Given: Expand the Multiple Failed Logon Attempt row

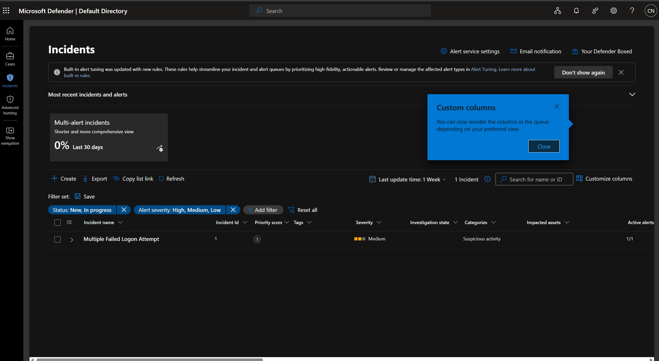Looking at the screenshot, I should (x=72, y=240).
